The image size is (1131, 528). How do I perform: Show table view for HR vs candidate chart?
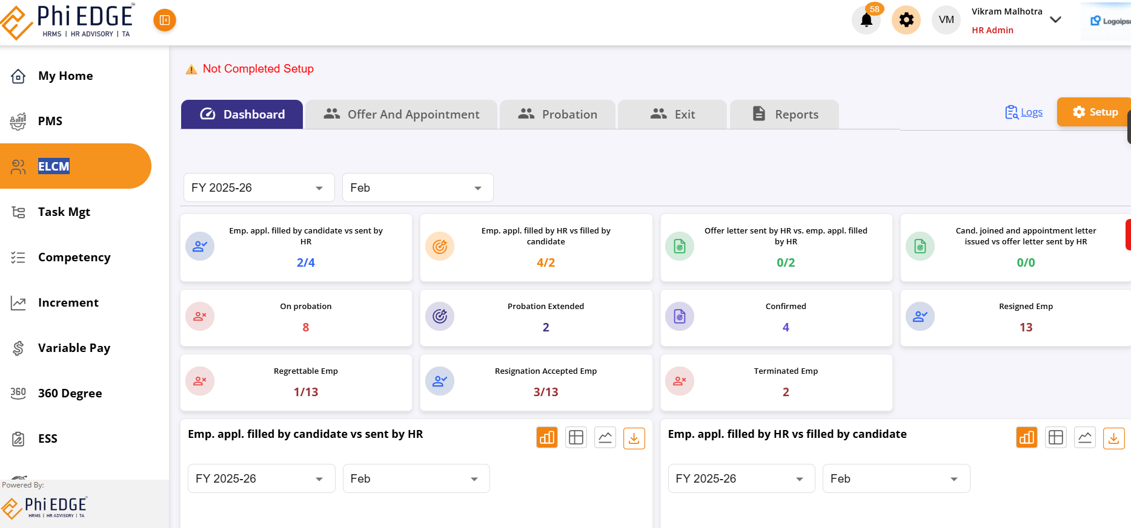pyautogui.click(x=1055, y=437)
